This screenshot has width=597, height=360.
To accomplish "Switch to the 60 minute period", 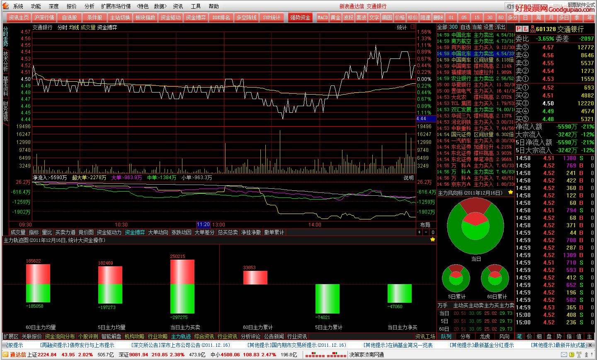I will click(501, 17).
